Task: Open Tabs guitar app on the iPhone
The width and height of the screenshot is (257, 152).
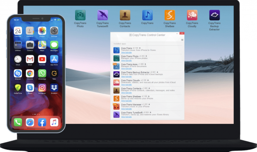Action: click(54, 73)
